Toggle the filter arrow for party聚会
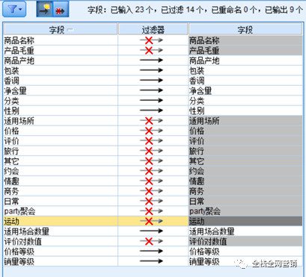Screen dimensions: 306x277 tap(151, 211)
